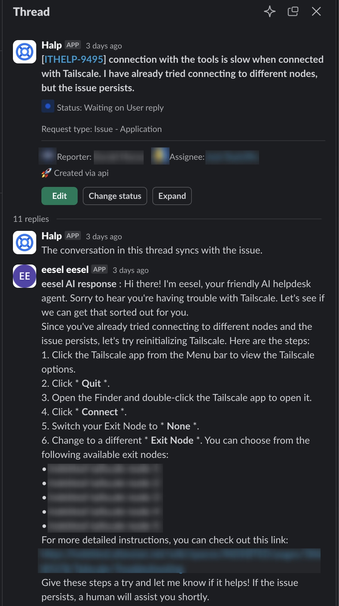Click the Thread header title
339x606 pixels.
click(31, 12)
